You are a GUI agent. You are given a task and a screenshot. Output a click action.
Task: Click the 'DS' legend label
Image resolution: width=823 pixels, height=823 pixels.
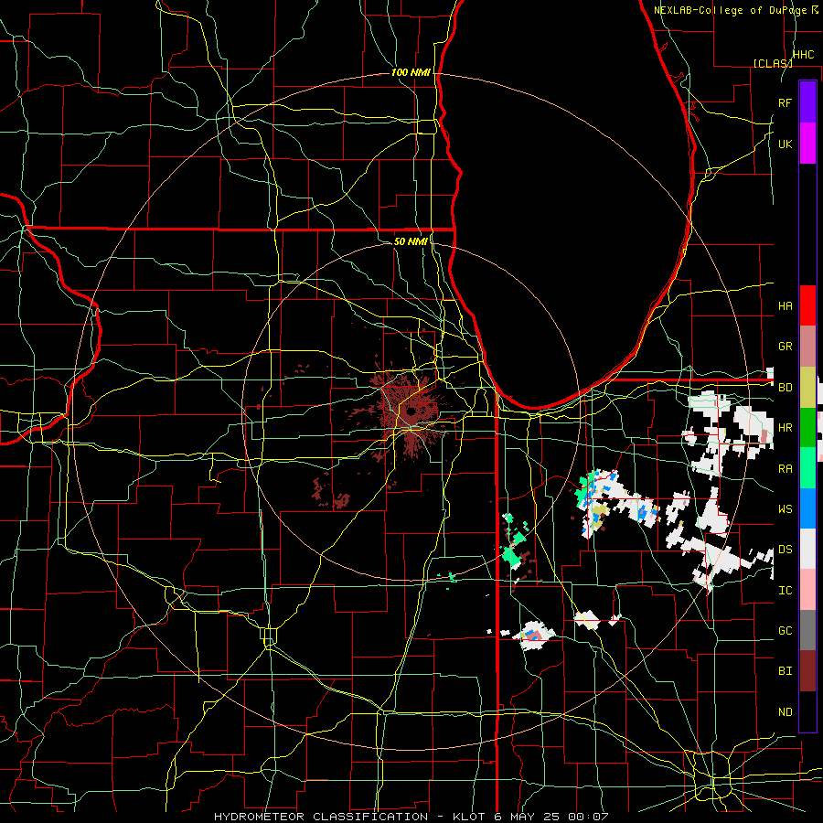click(x=785, y=550)
